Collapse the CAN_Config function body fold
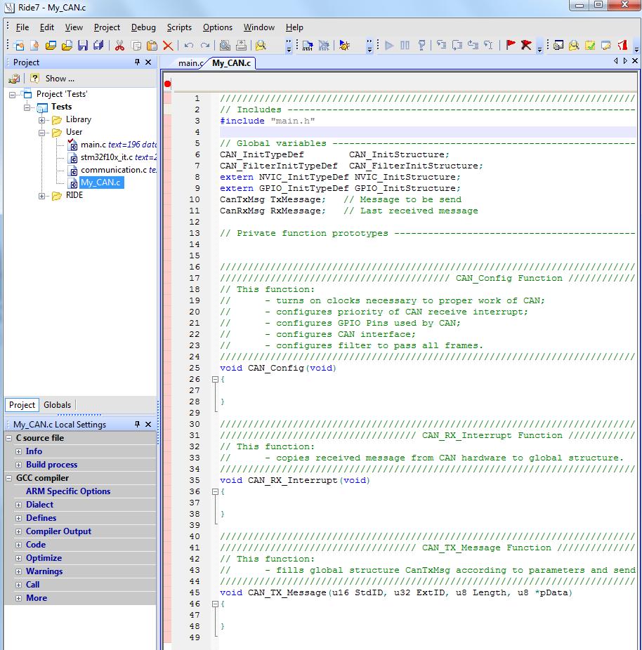Image resolution: width=642 pixels, height=650 pixels. click(x=215, y=379)
